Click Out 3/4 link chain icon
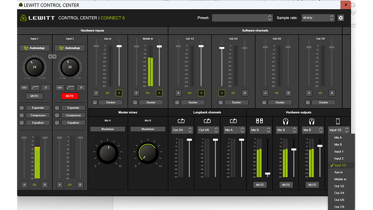This screenshot has height=210, width=373. (x=233, y=93)
